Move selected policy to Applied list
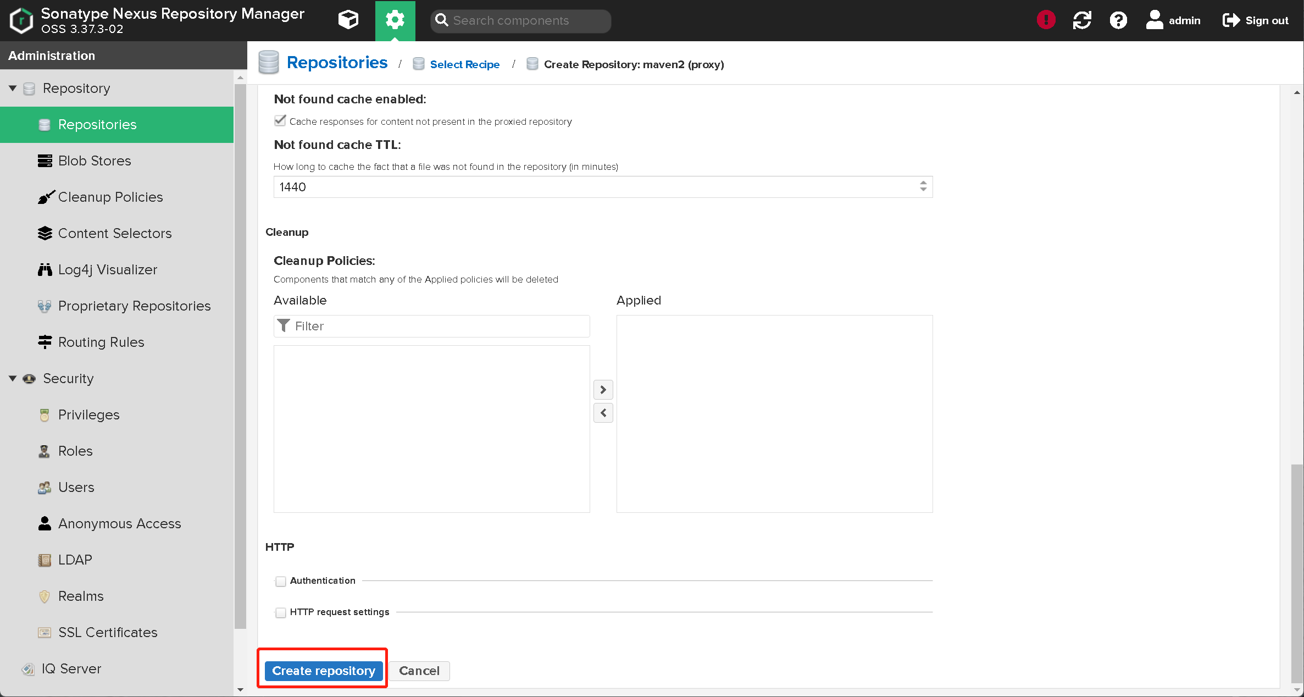The image size is (1304, 697). coord(603,390)
